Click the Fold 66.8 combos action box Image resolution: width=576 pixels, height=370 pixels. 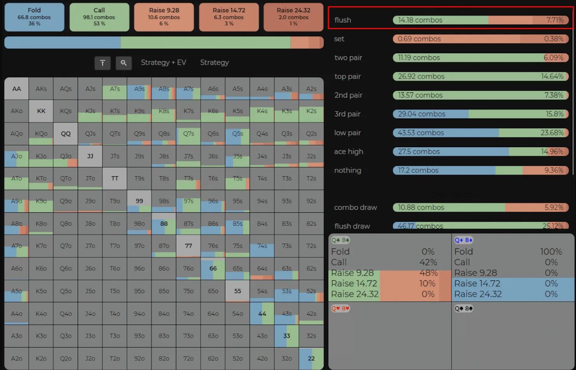[x=35, y=17]
